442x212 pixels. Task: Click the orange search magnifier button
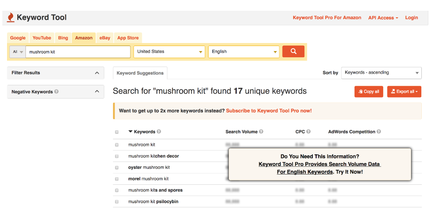[293, 52]
